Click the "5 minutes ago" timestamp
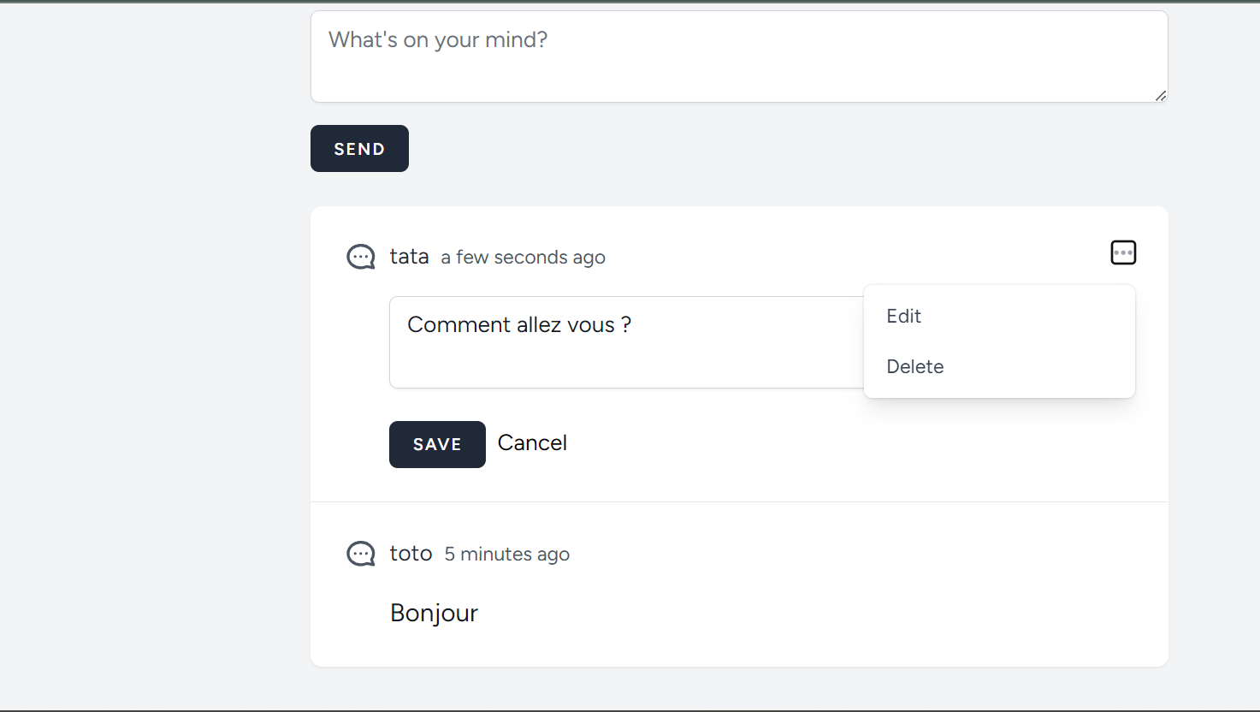The image size is (1260, 712). [x=506, y=555]
